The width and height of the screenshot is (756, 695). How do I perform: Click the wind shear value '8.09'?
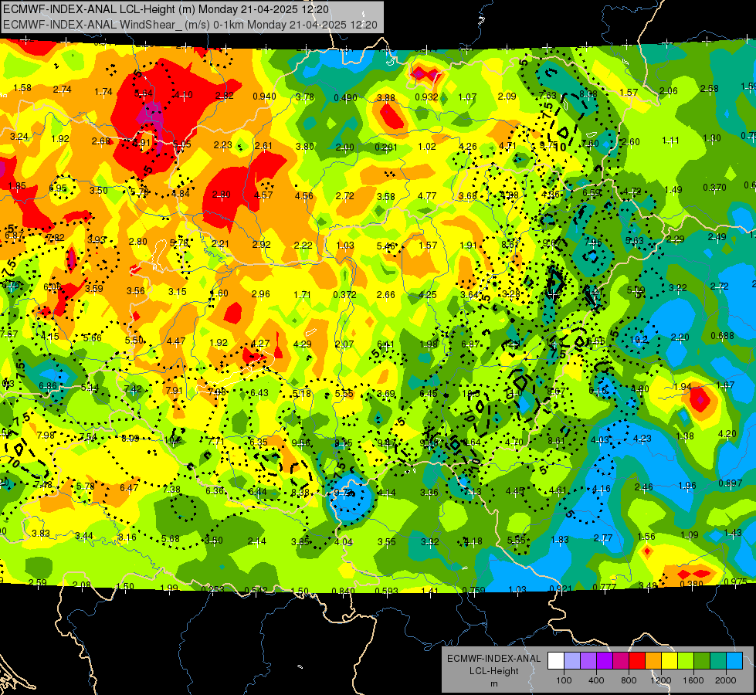[131, 439]
